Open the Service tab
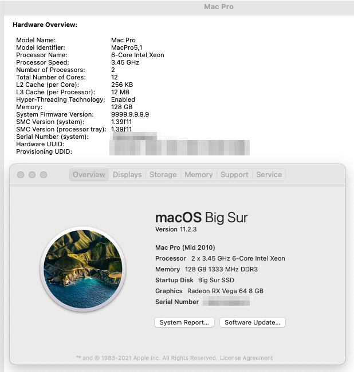This screenshot has height=372, width=354. tap(269, 175)
